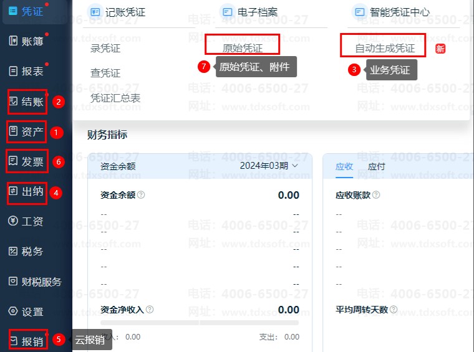474x352 pixels.
Task: Click the 资金余额 value 0.00
Action: pos(288,195)
